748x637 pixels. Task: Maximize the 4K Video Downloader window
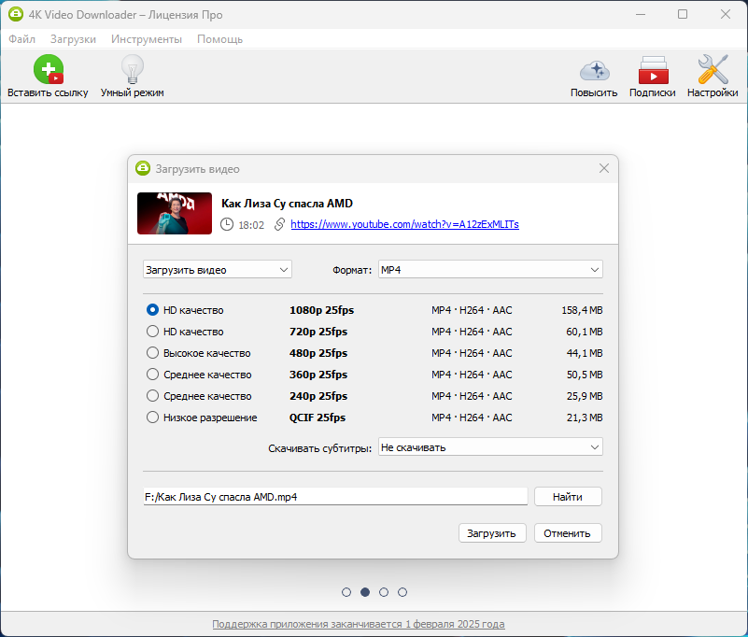point(683,14)
